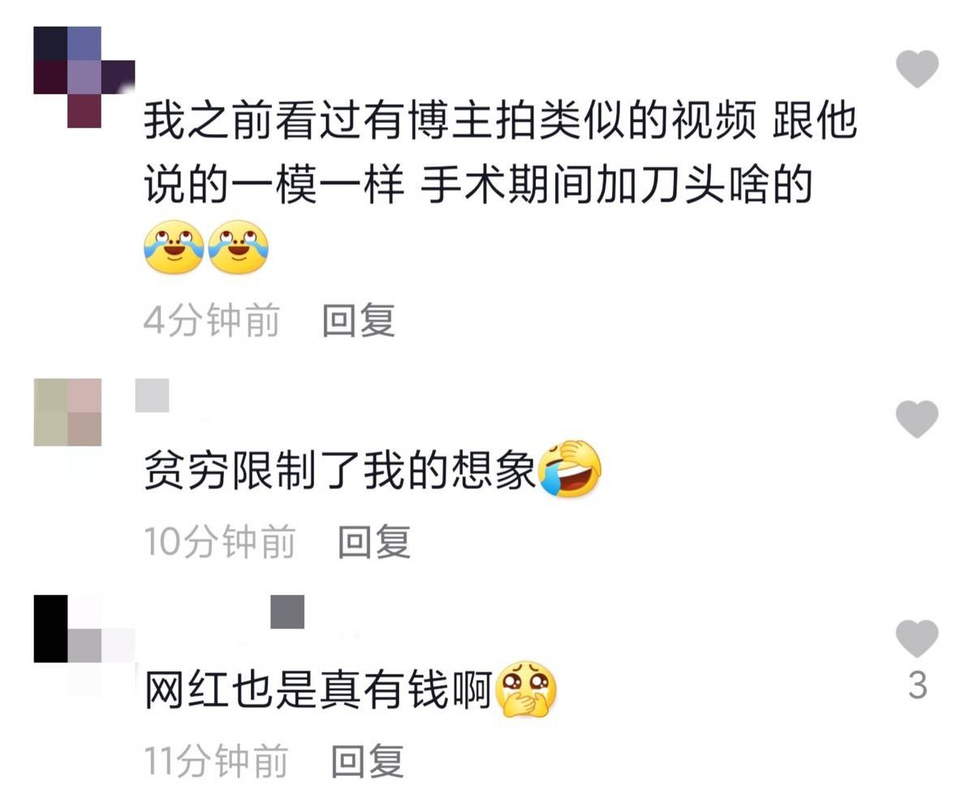The width and height of the screenshot is (974, 798).
Task: Reply to the comment posted 11分钟前
Action: pos(368,761)
